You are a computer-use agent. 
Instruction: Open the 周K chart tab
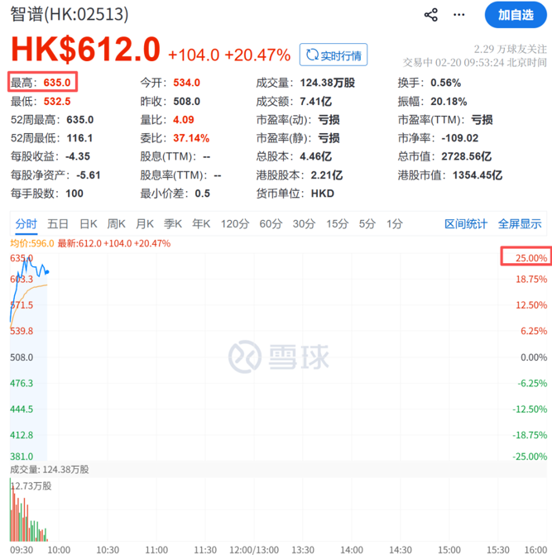pos(117,223)
